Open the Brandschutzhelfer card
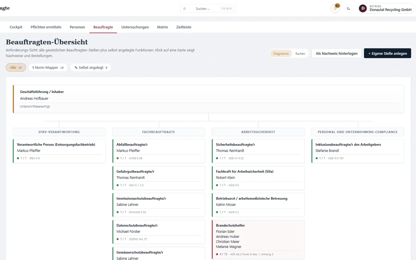 [x=258, y=240]
